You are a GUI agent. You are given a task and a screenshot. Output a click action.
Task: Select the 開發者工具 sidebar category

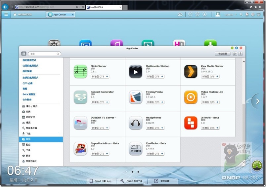(29, 128)
